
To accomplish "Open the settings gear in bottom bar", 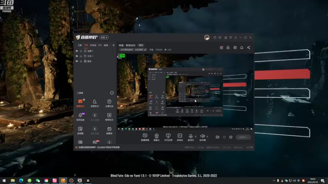I will tap(231, 137).
